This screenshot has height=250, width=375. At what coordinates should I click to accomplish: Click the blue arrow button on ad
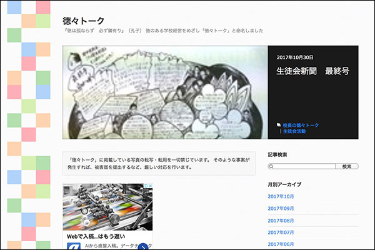click(x=142, y=247)
